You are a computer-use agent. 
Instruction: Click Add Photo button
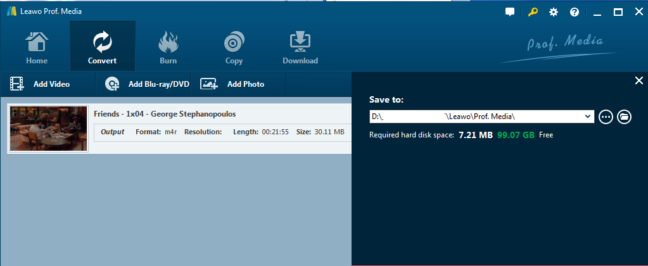pyautogui.click(x=238, y=84)
